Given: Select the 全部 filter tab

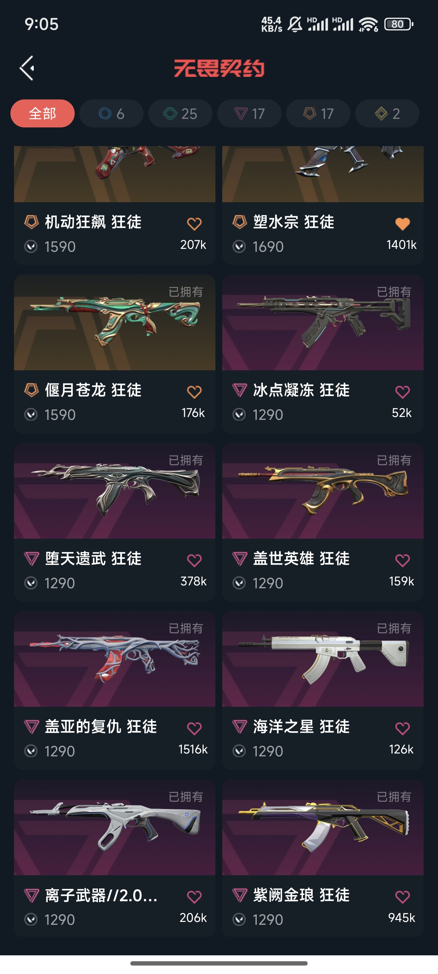Looking at the screenshot, I should coord(42,113).
